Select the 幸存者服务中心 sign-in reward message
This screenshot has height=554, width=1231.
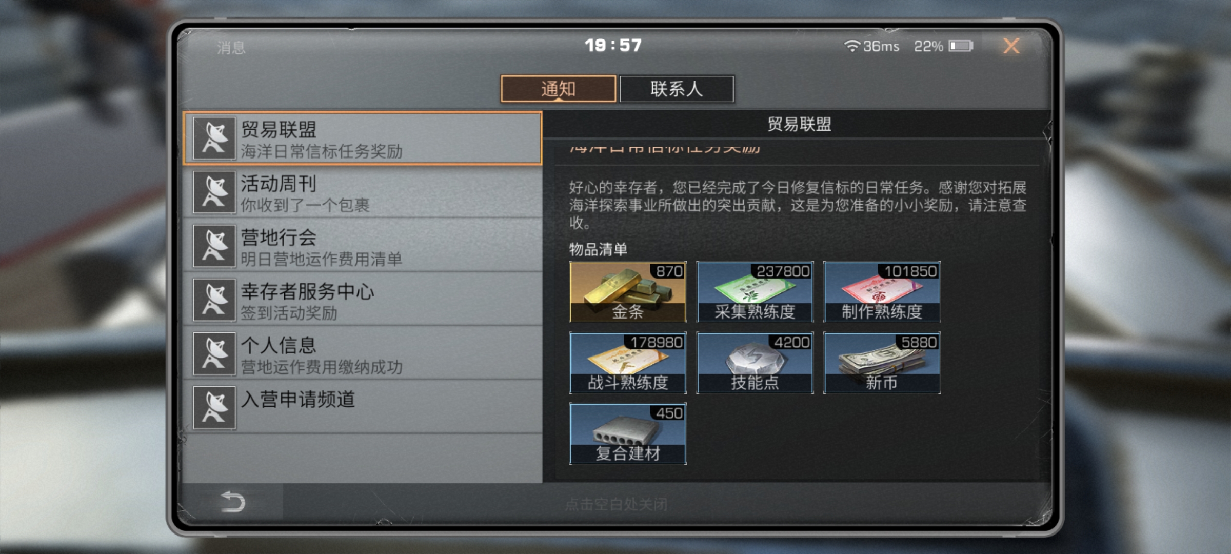[x=363, y=300]
